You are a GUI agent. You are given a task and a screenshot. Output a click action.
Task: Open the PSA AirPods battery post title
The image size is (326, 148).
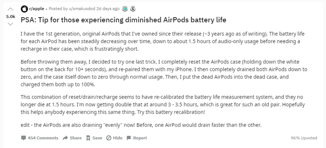point(123,20)
